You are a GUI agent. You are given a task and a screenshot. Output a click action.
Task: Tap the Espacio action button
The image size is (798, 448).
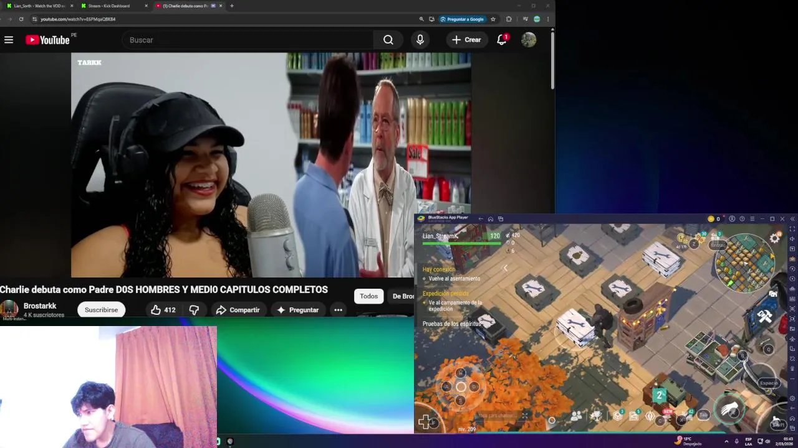tap(769, 383)
